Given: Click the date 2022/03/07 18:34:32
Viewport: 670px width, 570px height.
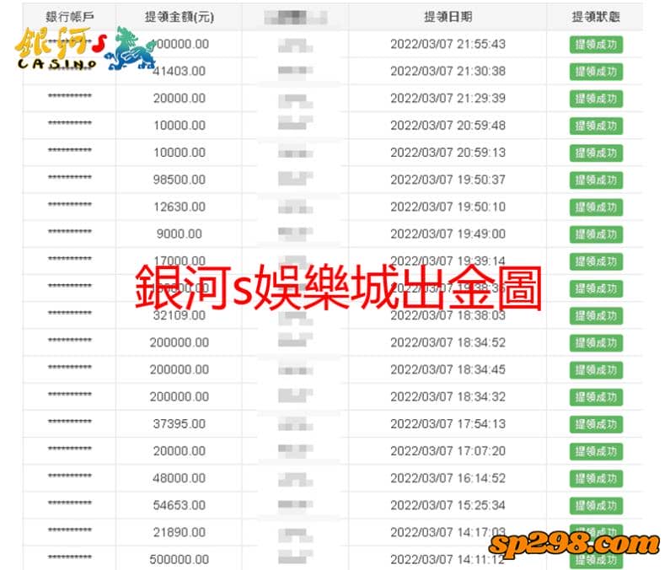Looking at the screenshot, I should point(448,397).
